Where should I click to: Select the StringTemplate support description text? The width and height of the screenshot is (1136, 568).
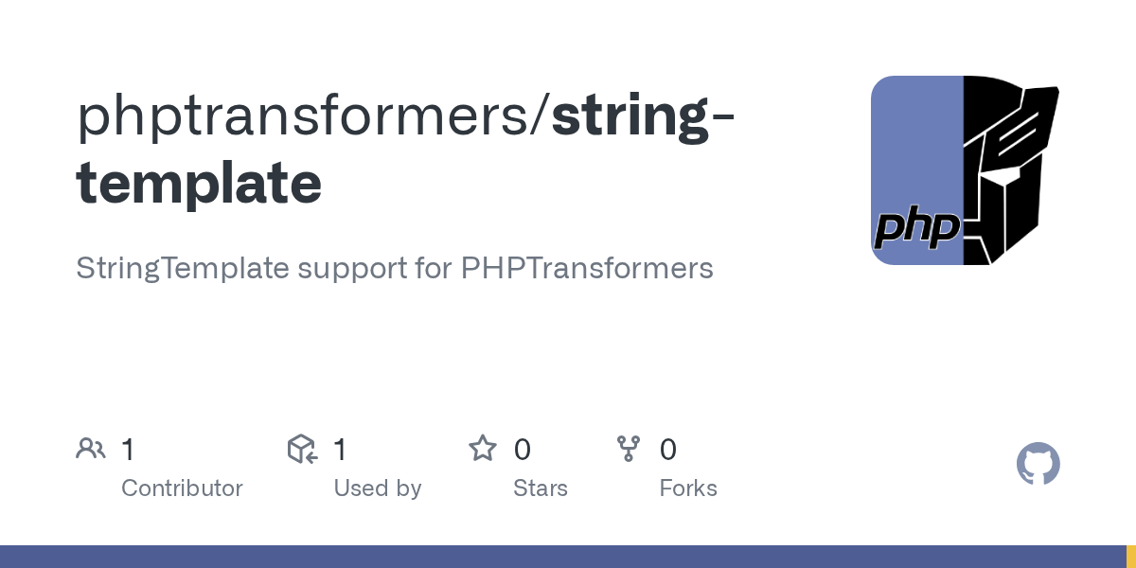pyautogui.click(x=394, y=268)
